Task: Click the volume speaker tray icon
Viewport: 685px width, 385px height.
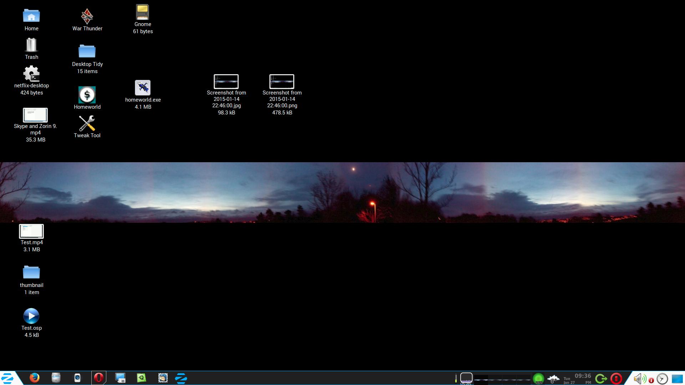Action: [x=639, y=379]
